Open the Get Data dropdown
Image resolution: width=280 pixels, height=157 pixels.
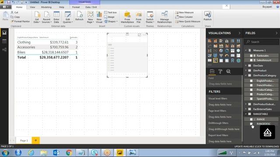click(x=37, y=17)
